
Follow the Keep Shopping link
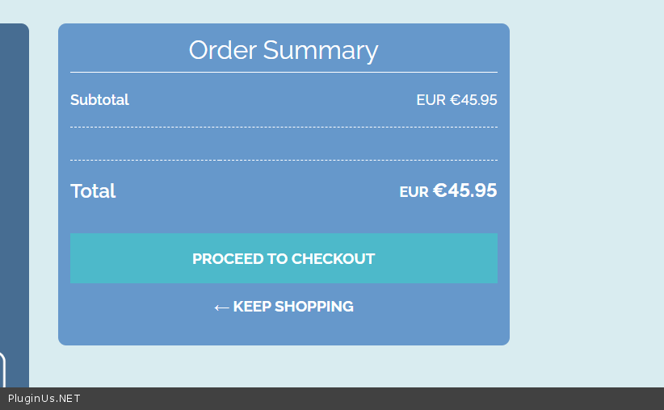[292, 307]
